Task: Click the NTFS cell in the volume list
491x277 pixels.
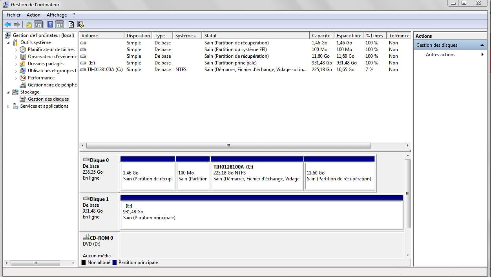Action: 181,70
